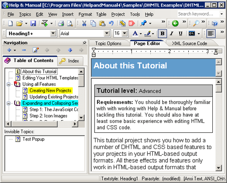227x183 pixels.
Task: Cut selection with the scissors icon
Action: click(84, 23)
